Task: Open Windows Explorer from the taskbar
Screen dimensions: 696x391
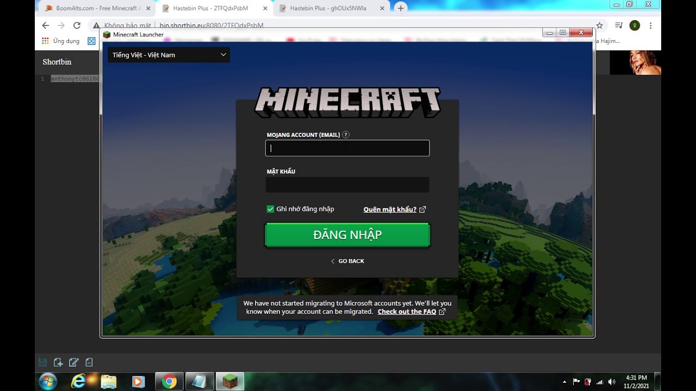Action: click(x=109, y=381)
